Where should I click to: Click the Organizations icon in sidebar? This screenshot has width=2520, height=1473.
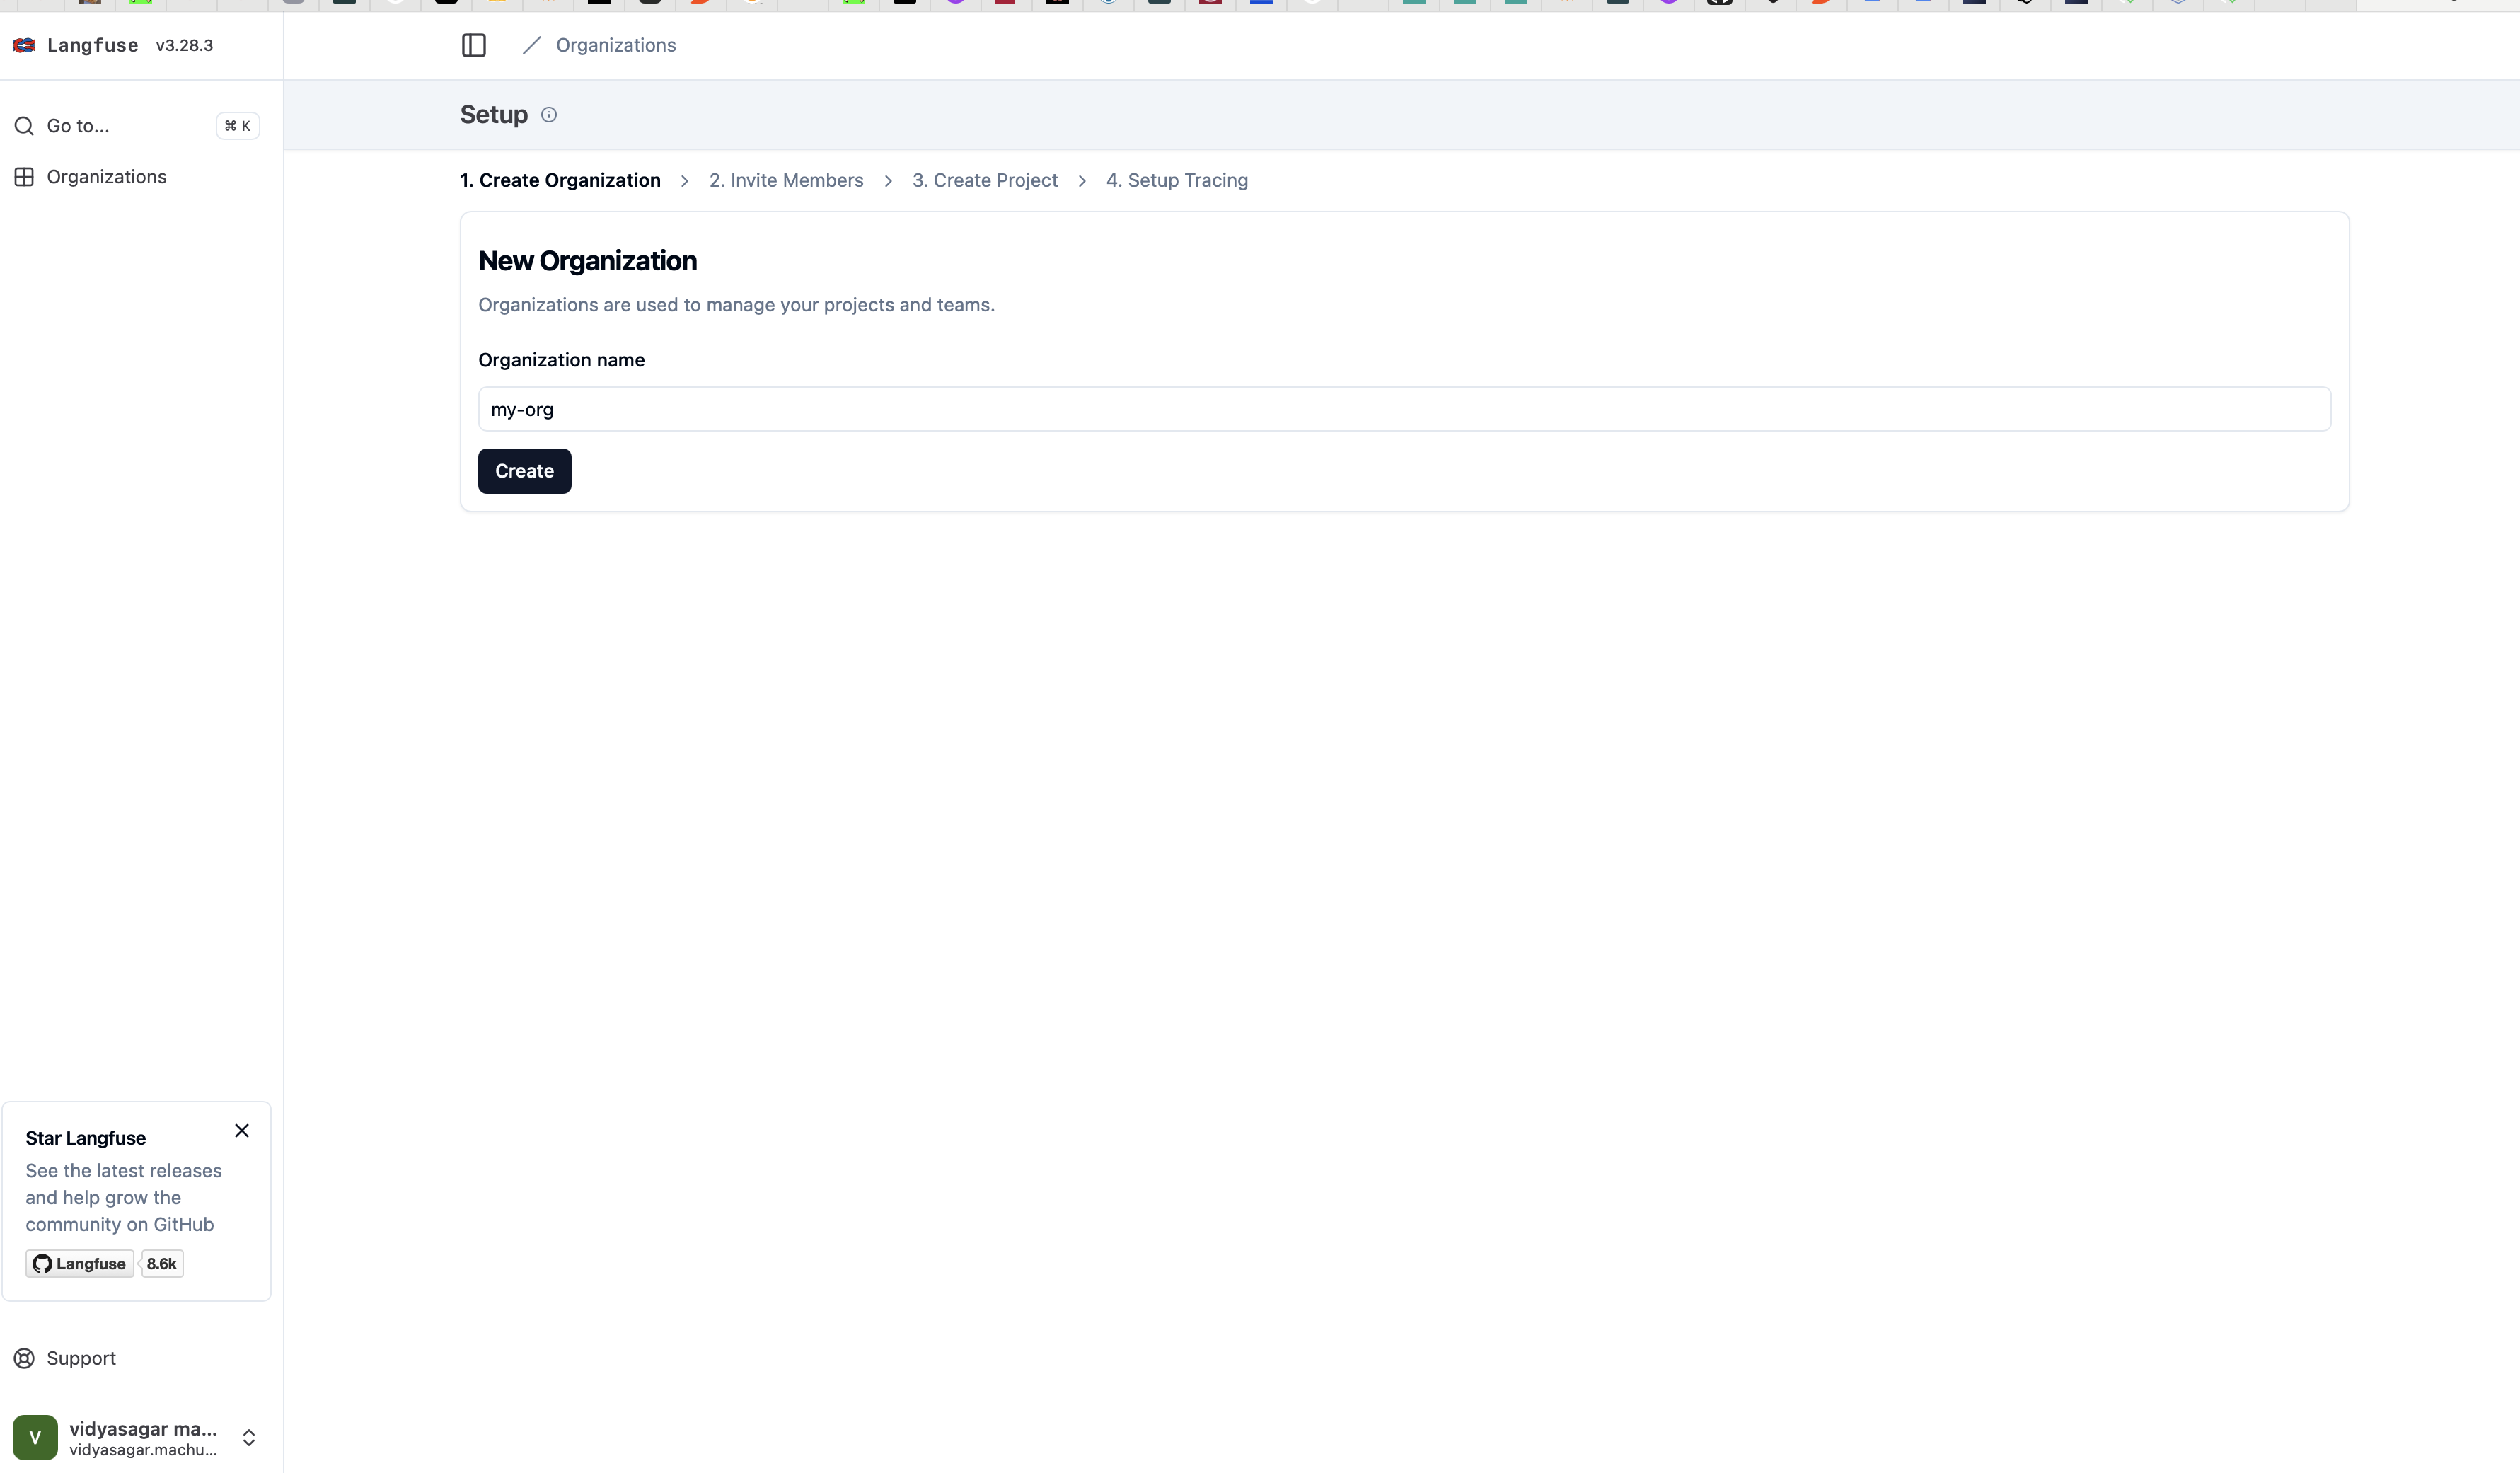click(x=25, y=175)
